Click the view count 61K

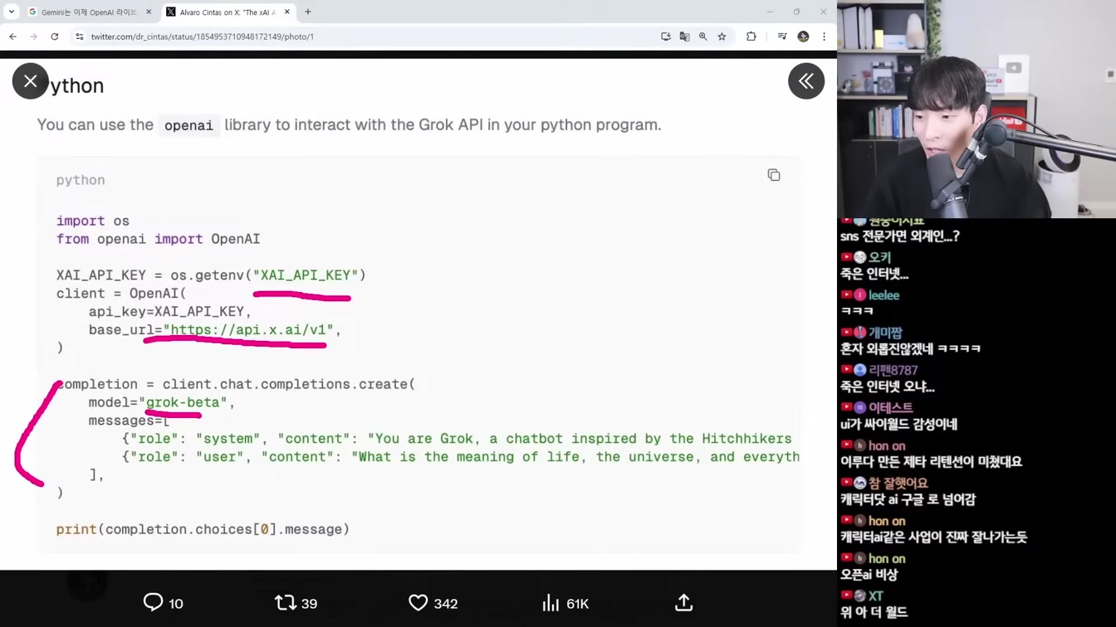coord(577,604)
